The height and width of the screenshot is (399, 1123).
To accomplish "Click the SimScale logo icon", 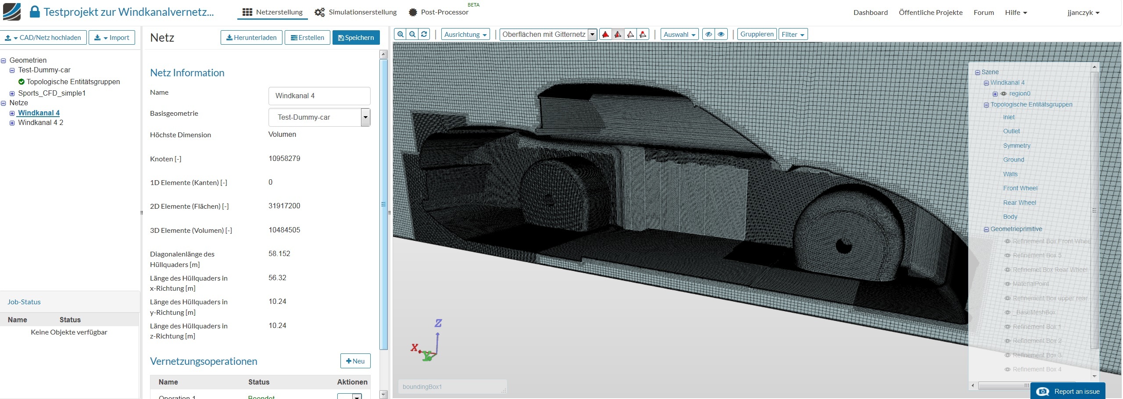I will [12, 12].
